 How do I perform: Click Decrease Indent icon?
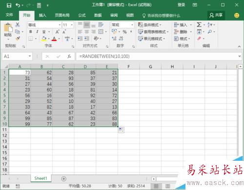pos(80,38)
